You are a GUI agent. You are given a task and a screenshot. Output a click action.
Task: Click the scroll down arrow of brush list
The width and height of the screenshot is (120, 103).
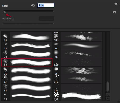coord(108,99)
